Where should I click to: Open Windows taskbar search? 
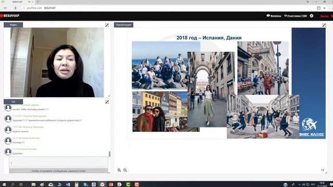coord(12,184)
